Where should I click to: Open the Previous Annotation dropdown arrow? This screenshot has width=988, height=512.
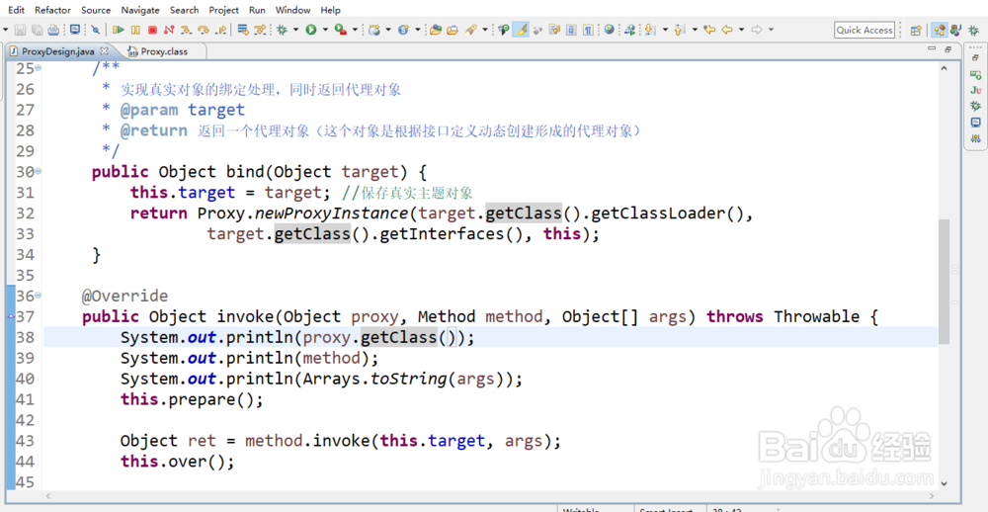(695, 30)
